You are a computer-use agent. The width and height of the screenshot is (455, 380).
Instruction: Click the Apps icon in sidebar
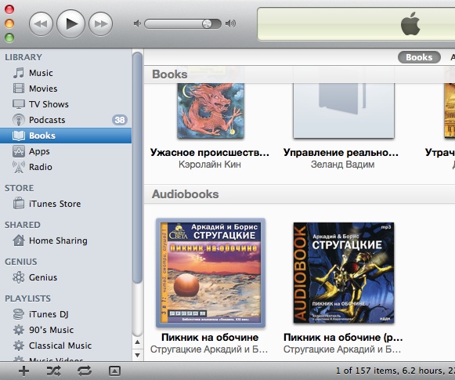tap(19, 151)
